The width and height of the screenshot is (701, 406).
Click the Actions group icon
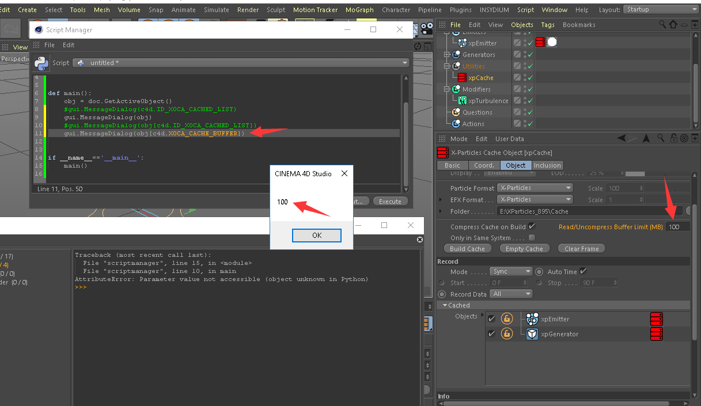(456, 124)
